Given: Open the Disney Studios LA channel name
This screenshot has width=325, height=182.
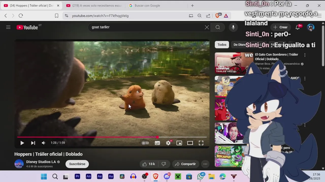Looking at the screenshot, I should coord(41,162).
